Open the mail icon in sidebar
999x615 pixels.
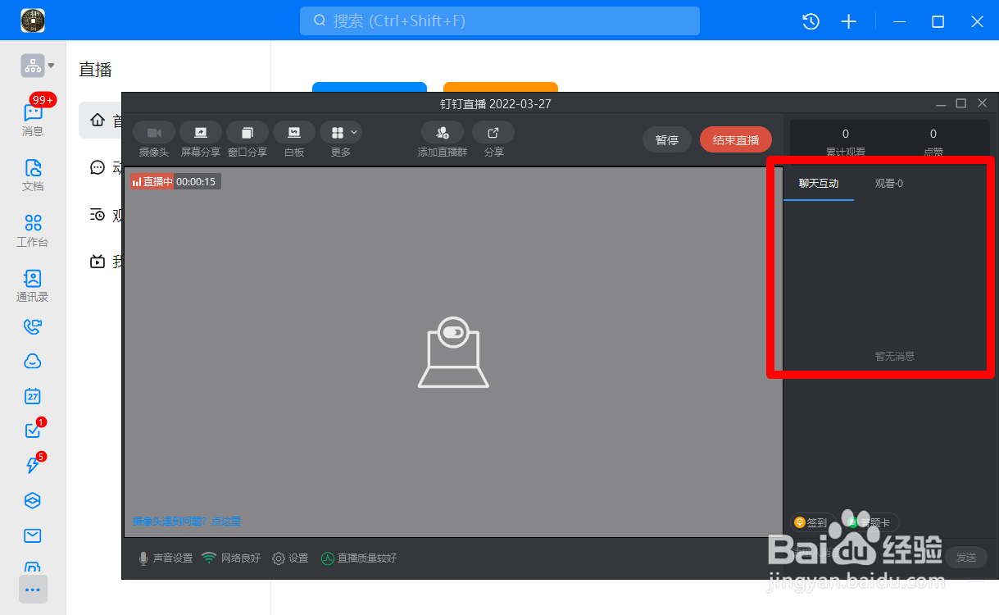(x=33, y=535)
